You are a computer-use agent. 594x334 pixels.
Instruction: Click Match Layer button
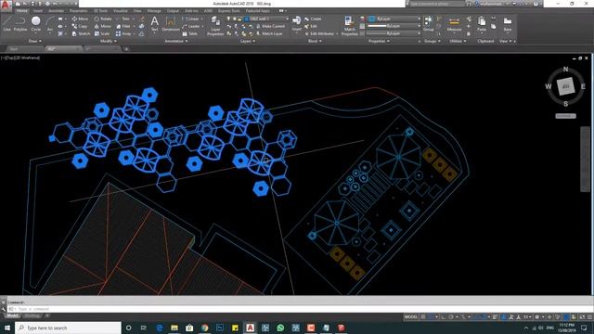[269, 33]
